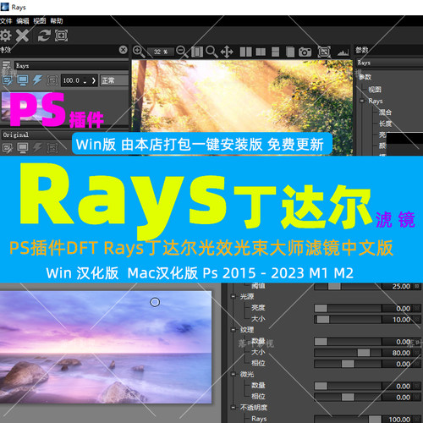Click the 纹理 大小 slider with value 80.00
This screenshot has width=423, height=423.
tap(348, 353)
